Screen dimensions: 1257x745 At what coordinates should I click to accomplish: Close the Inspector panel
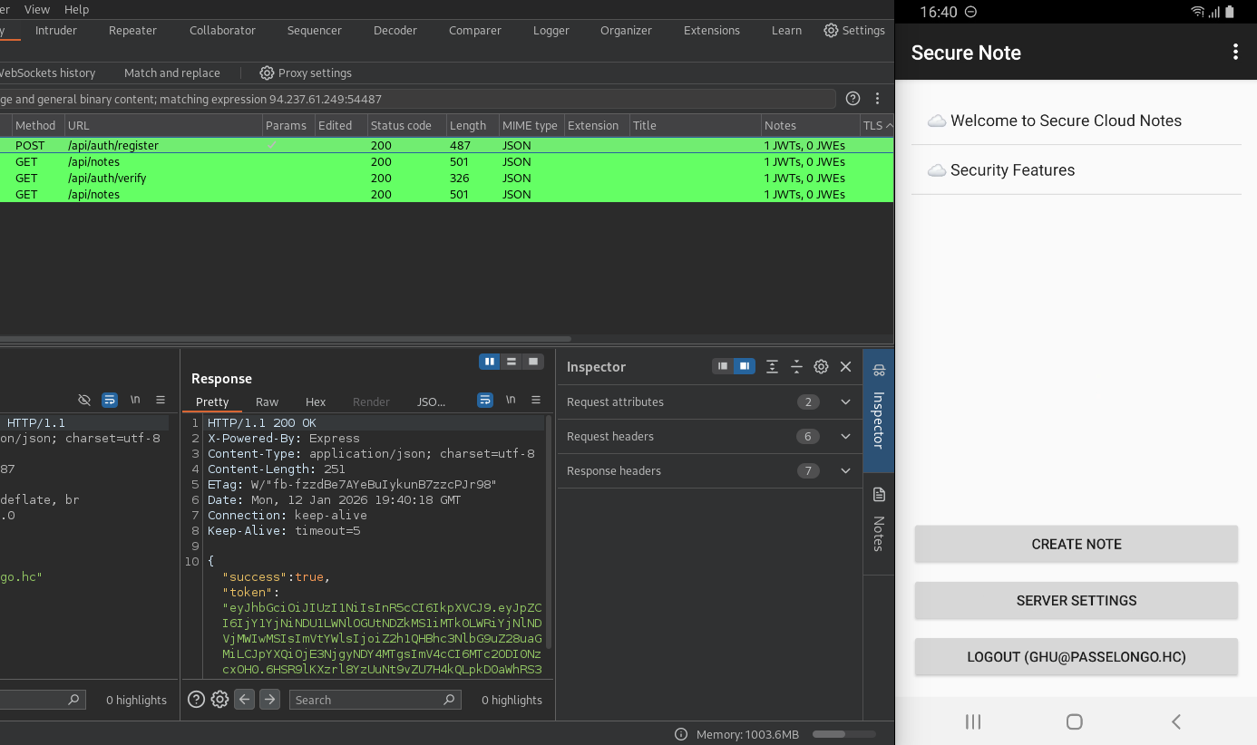tap(845, 367)
